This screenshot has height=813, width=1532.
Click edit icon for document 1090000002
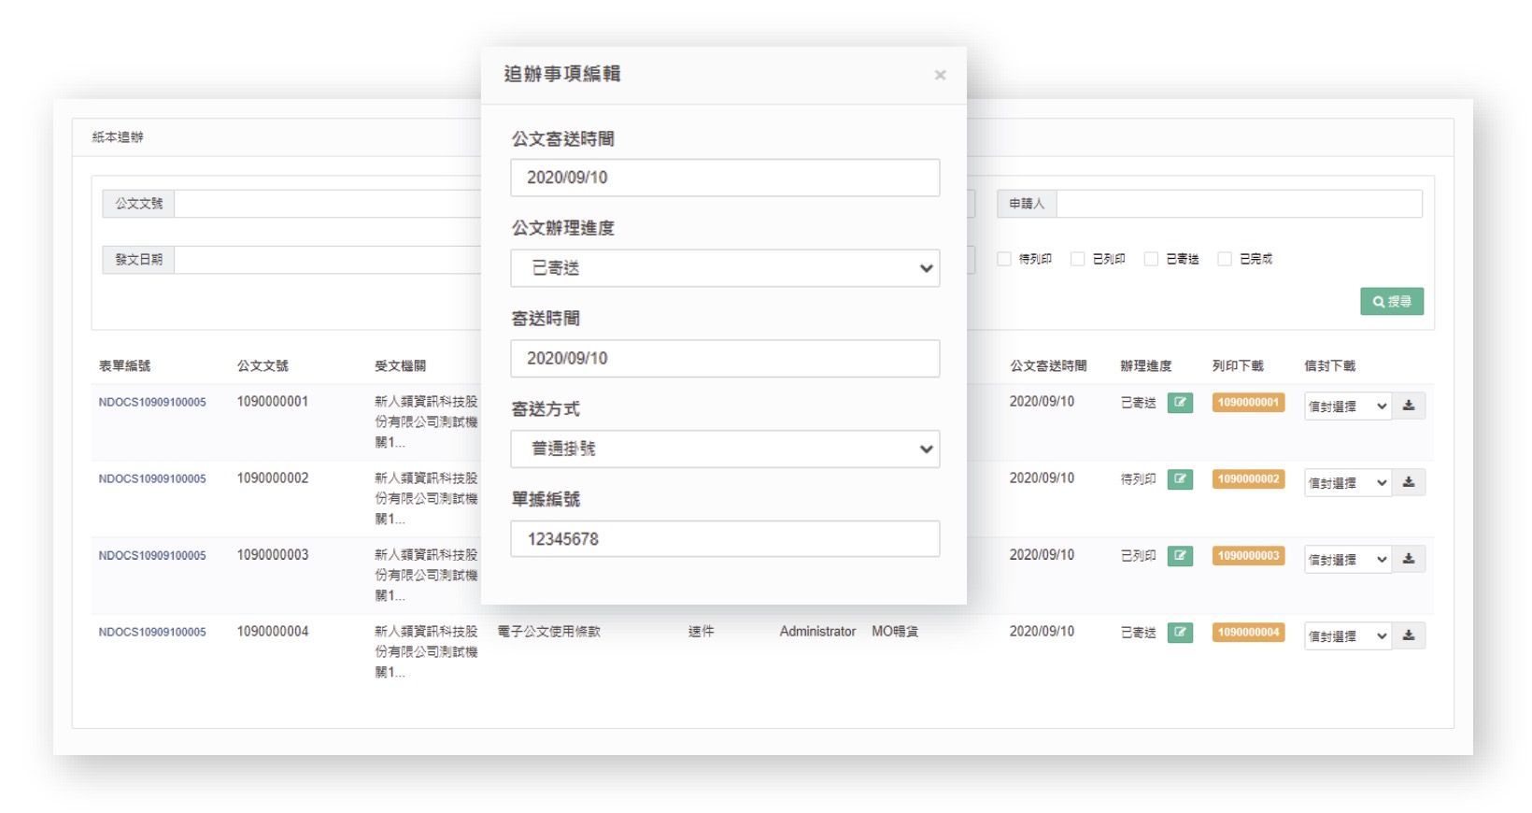[1180, 479]
